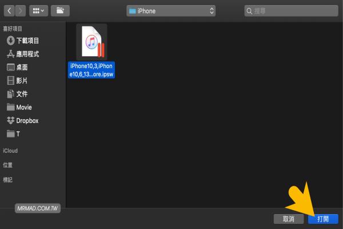Click the film strip icon beside 影片
343x229 pixels.
[x=10, y=81]
